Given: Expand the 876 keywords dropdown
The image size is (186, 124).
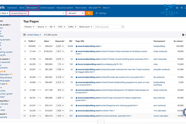Looking at the screenshot, I should [61, 90].
